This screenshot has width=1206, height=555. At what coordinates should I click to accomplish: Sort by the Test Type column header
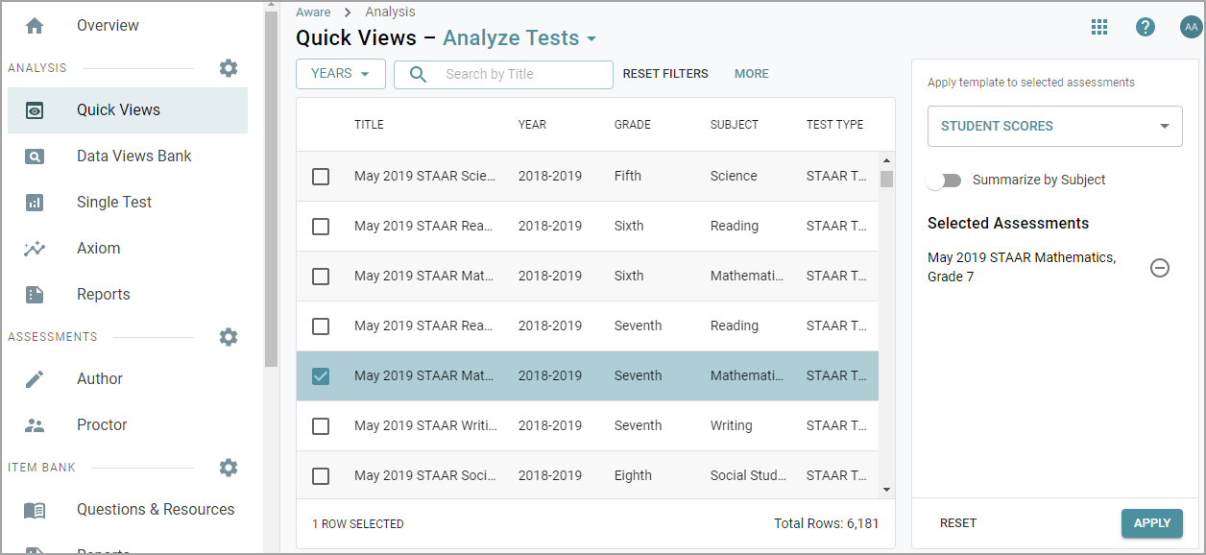834,125
